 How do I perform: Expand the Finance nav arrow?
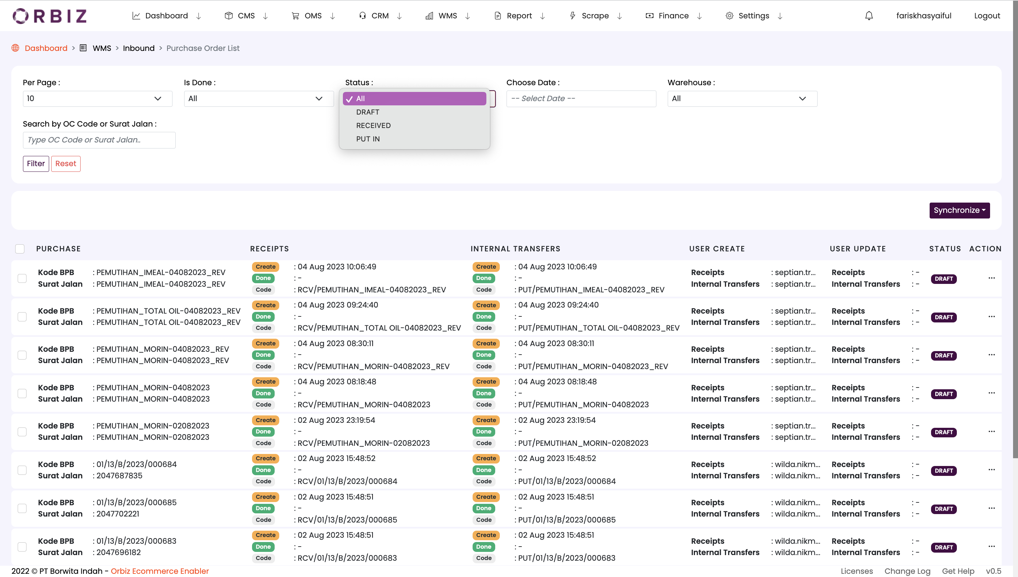pos(700,16)
